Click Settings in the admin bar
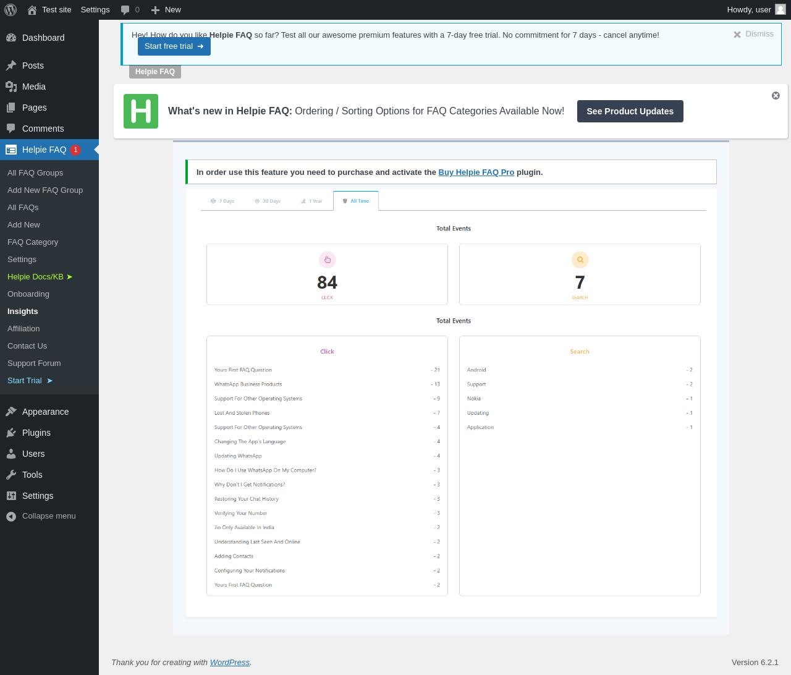 click(x=95, y=10)
